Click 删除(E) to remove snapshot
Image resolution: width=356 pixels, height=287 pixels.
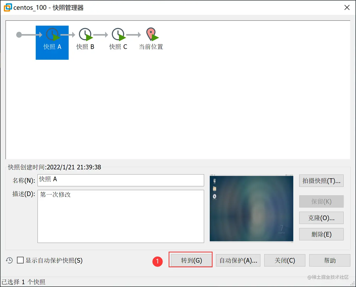click(x=321, y=234)
